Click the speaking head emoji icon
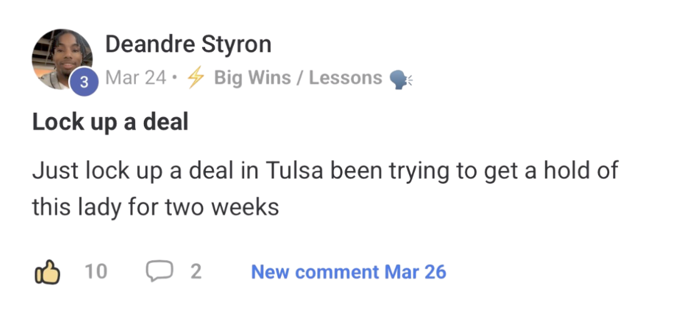683x318 pixels. [400, 79]
